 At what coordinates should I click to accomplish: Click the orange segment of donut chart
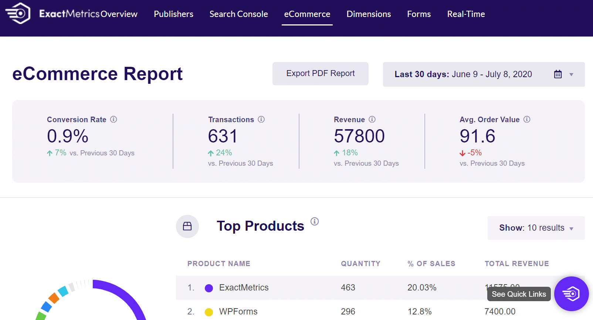tap(54, 298)
